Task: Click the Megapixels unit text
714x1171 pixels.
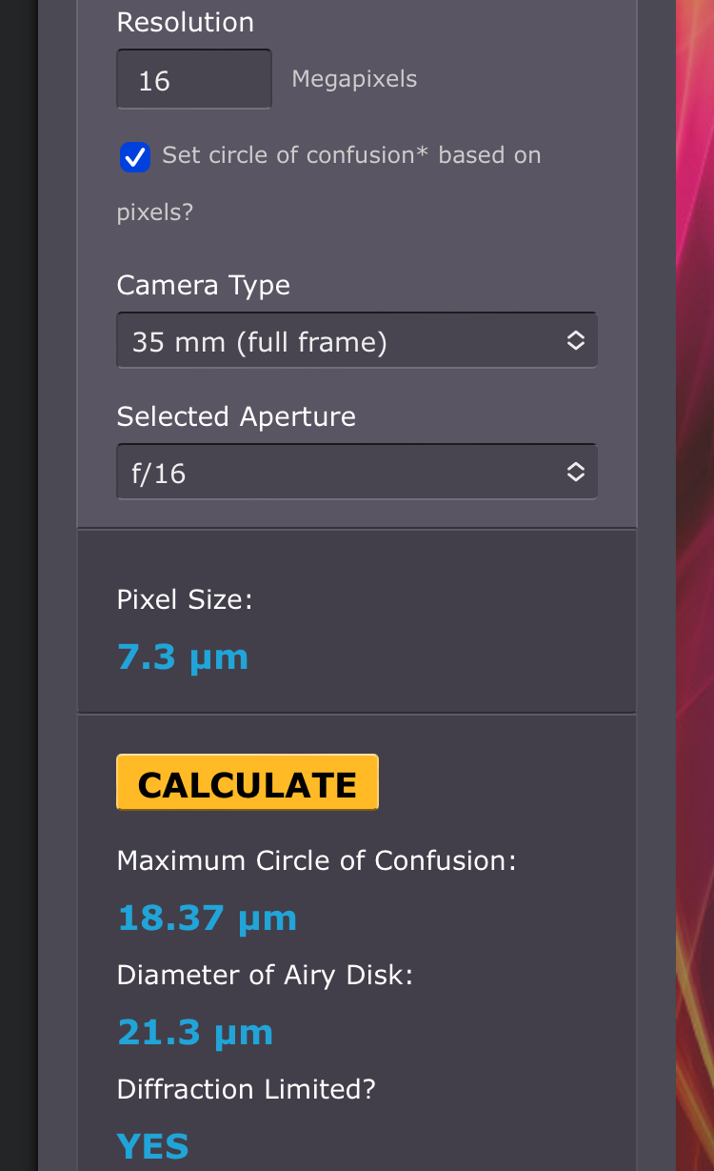Action: (354, 79)
